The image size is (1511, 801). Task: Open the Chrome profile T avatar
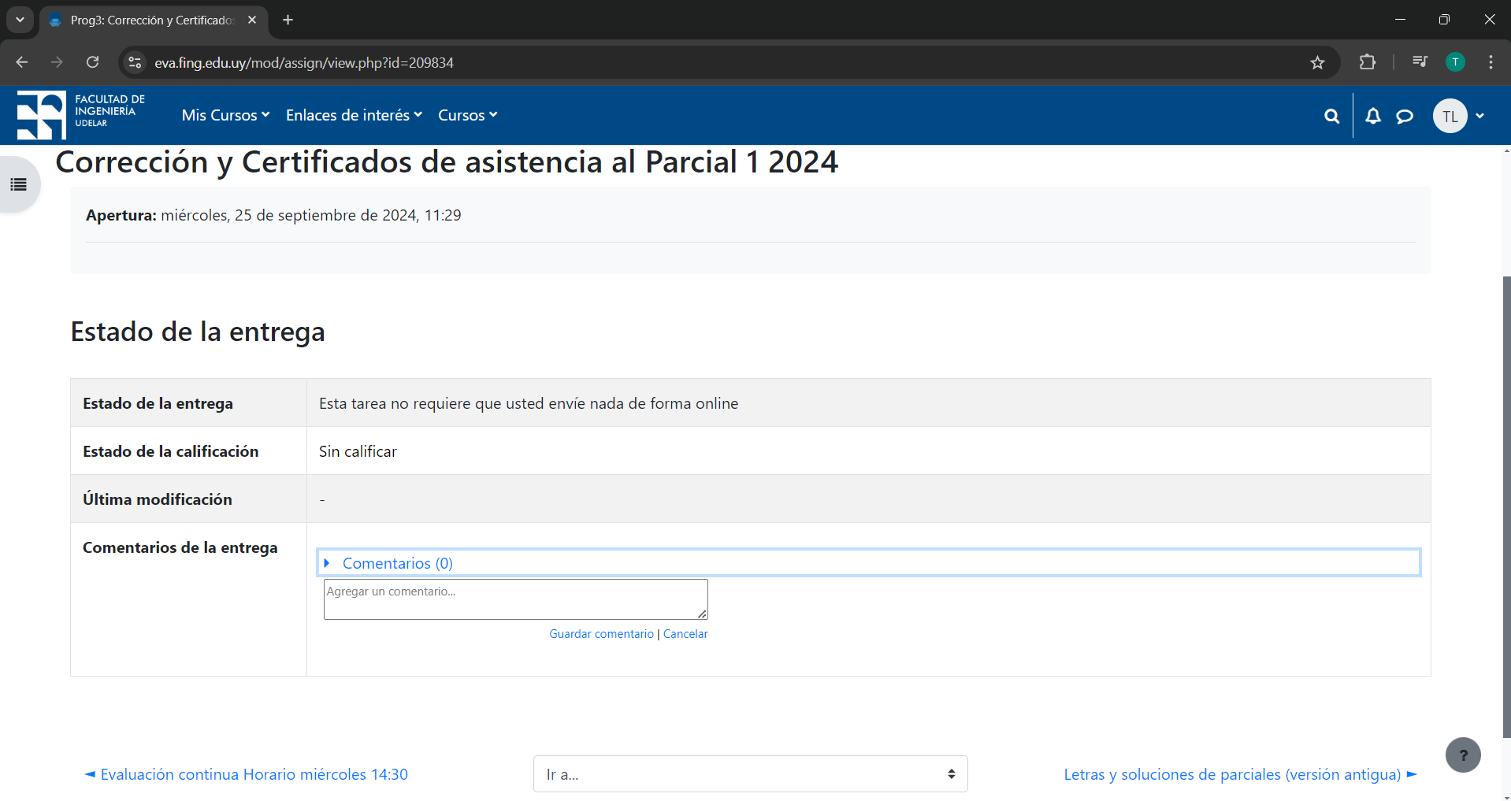[x=1455, y=62]
